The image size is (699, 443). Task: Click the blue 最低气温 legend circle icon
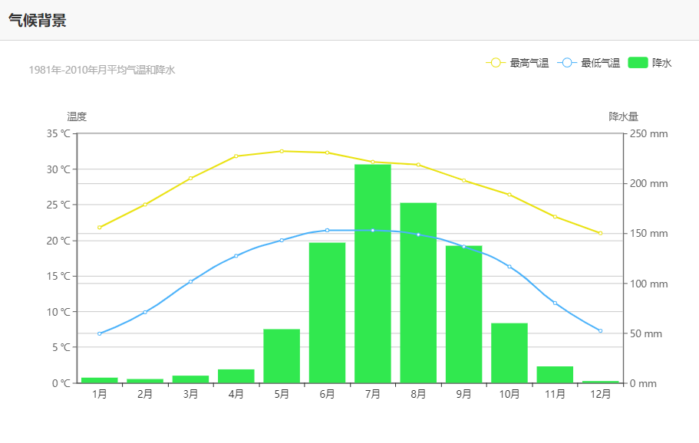tap(567, 63)
